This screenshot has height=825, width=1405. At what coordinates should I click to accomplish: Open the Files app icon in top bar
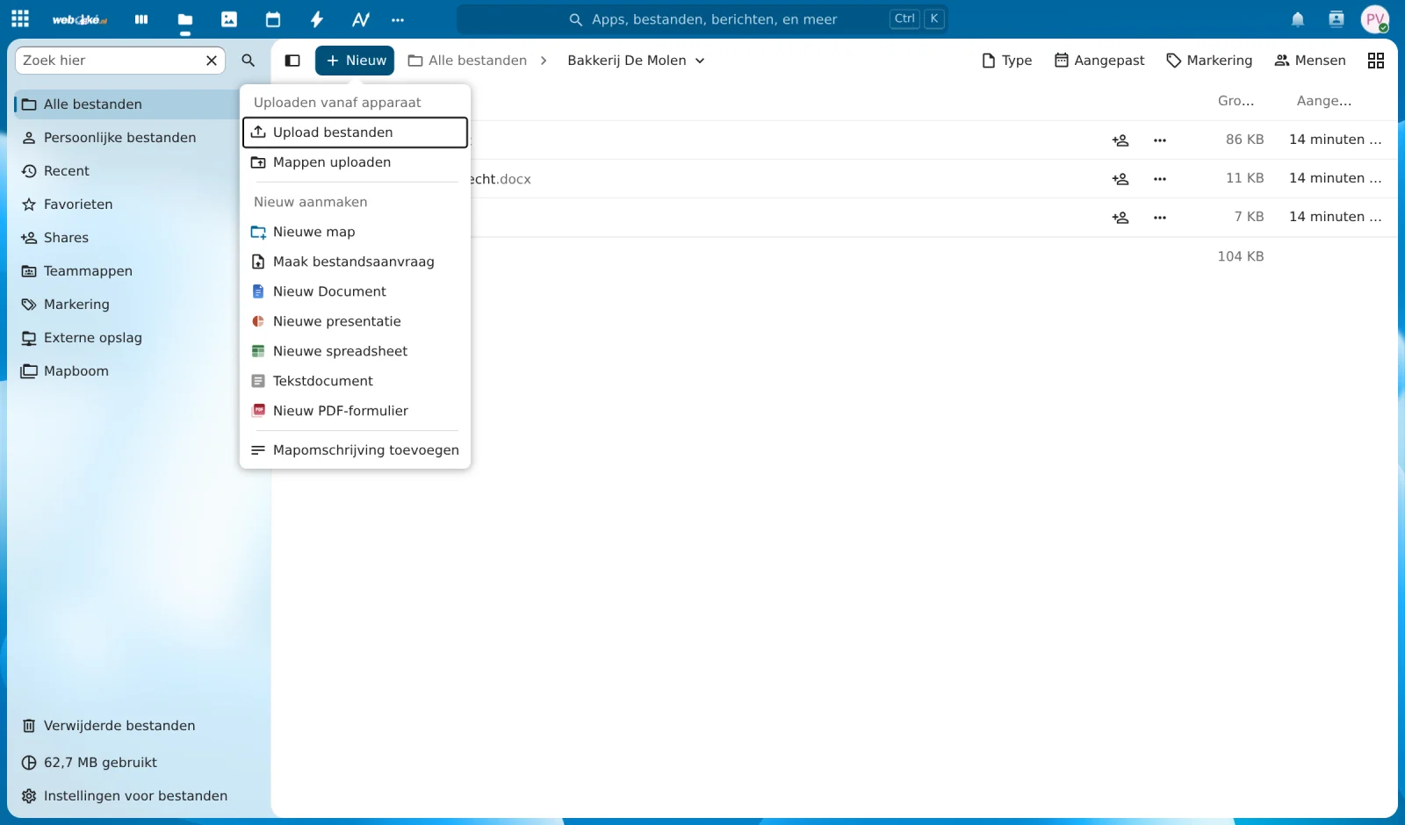(185, 19)
